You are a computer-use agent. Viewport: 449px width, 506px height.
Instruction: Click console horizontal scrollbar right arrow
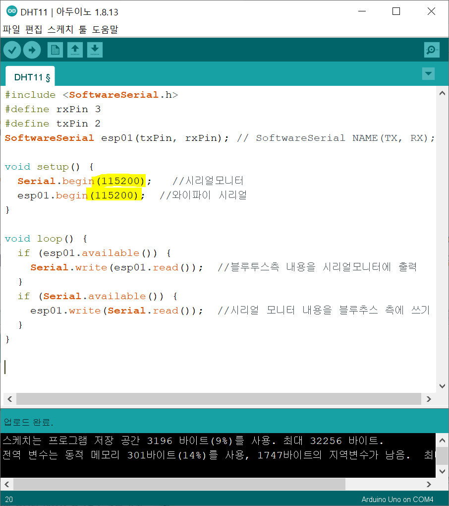[429, 484]
